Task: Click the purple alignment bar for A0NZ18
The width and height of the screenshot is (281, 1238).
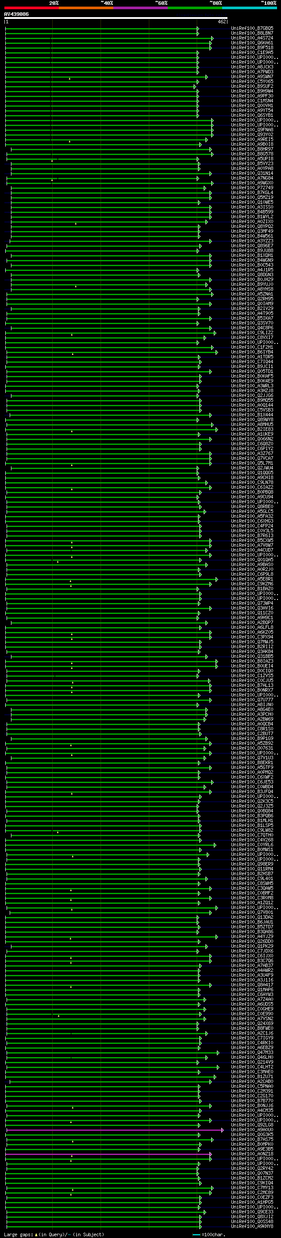Action: [108, 1154]
